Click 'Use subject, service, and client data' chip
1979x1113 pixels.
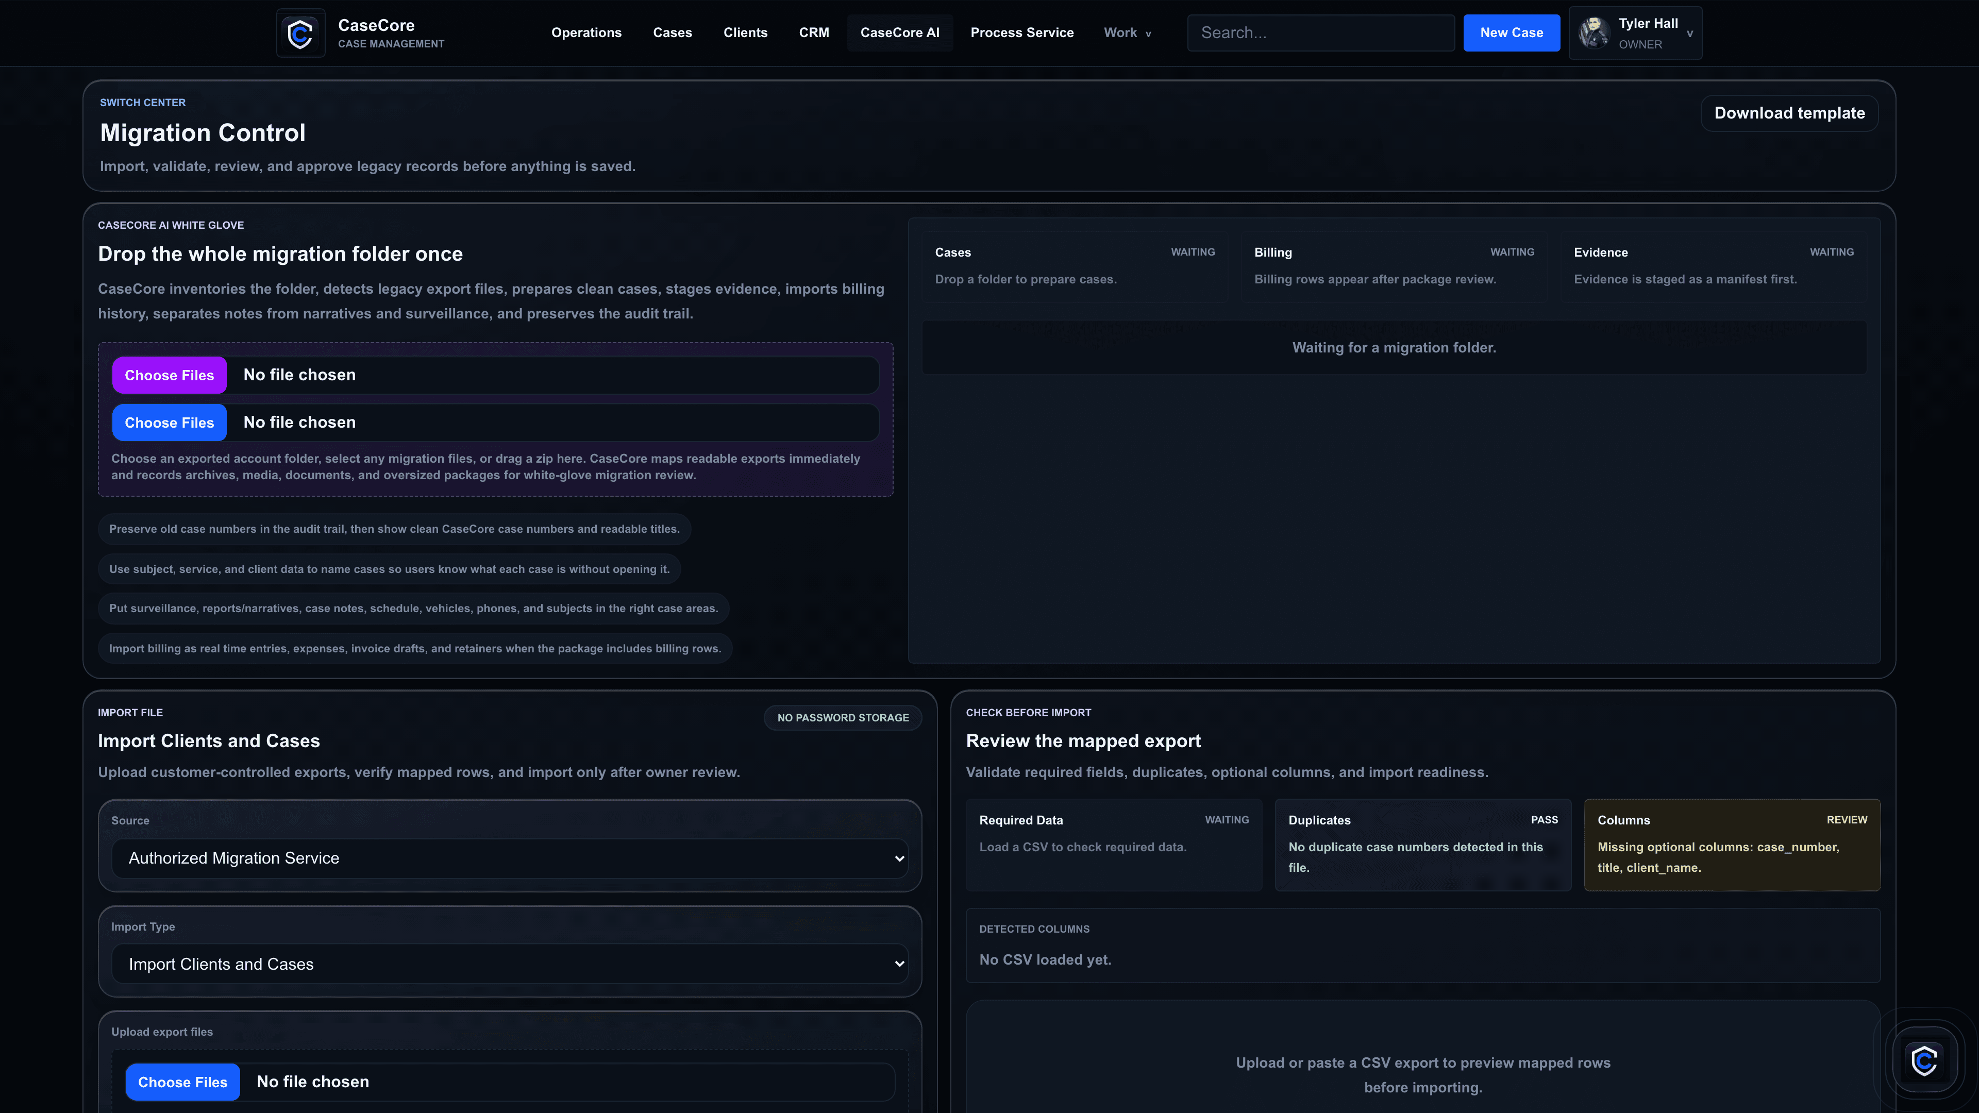(390, 569)
